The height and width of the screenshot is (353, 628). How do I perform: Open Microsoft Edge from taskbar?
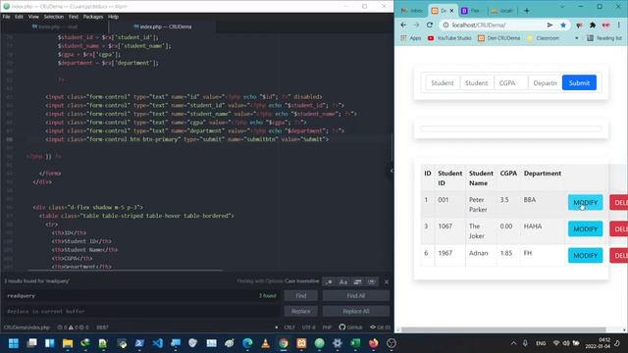point(247,343)
